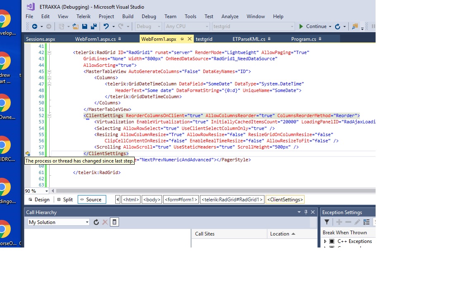Collapse the RadGrid code block at line 42

tap(50, 53)
